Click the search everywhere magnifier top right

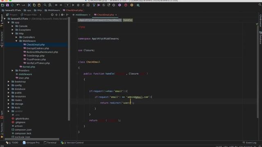(260, 5)
